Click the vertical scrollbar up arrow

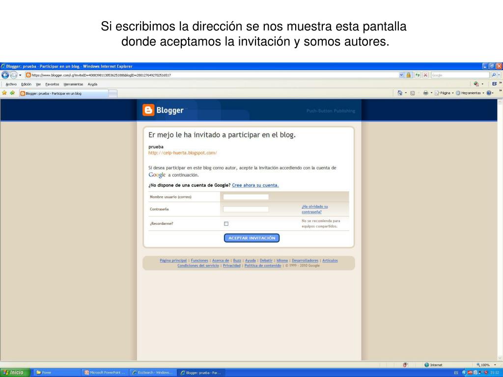point(500,102)
